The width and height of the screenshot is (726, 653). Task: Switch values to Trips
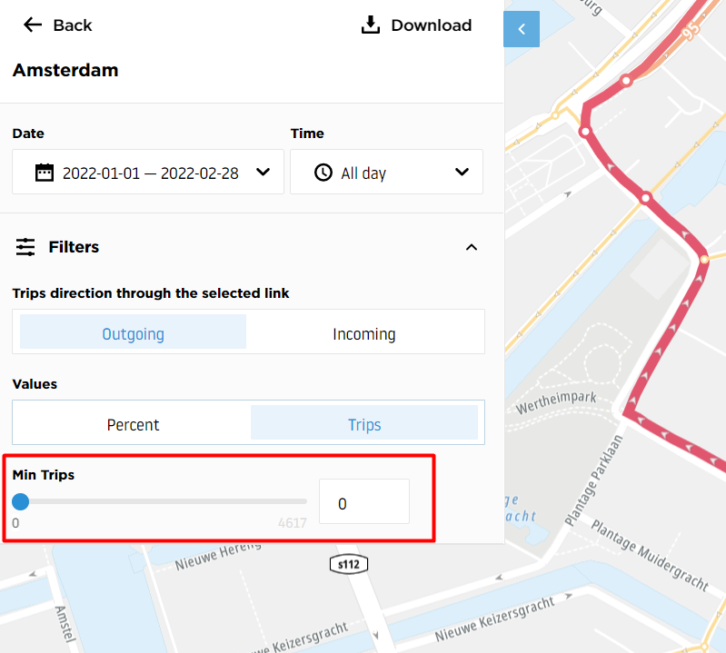coord(364,423)
